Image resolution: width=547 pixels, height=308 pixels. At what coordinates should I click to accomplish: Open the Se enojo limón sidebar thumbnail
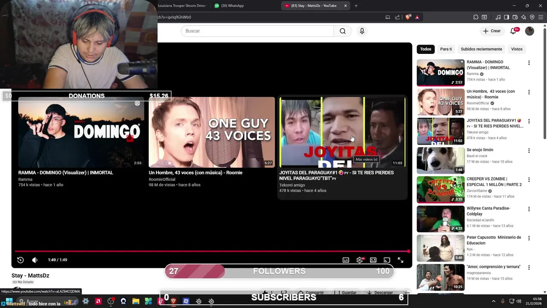(441, 160)
